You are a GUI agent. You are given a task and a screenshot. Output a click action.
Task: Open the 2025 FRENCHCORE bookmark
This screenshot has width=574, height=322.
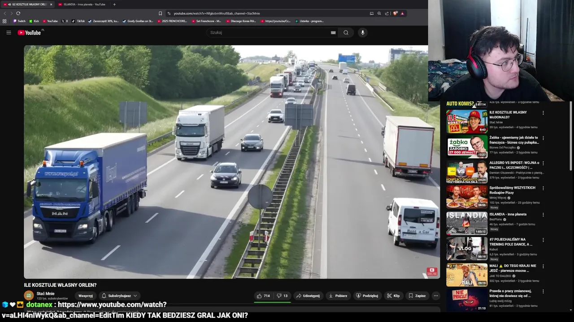tap(172, 21)
